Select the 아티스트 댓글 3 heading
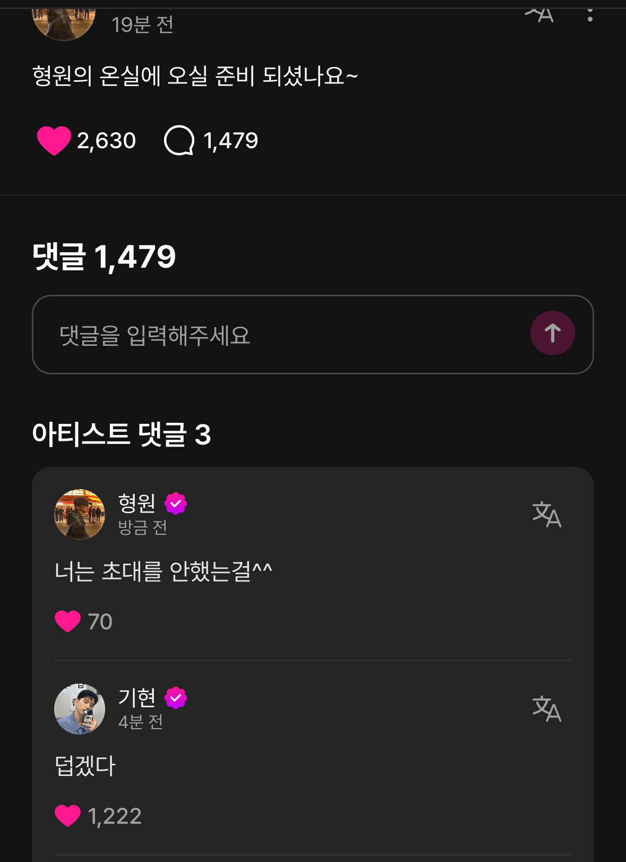Image resolution: width=626 pixels, height=862 pixels. point(122,434)
